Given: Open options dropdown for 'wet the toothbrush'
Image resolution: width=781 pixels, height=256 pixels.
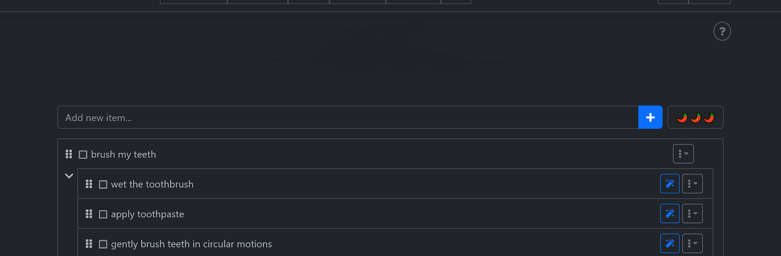Looking at the screenshot, I should pos(692,184).
